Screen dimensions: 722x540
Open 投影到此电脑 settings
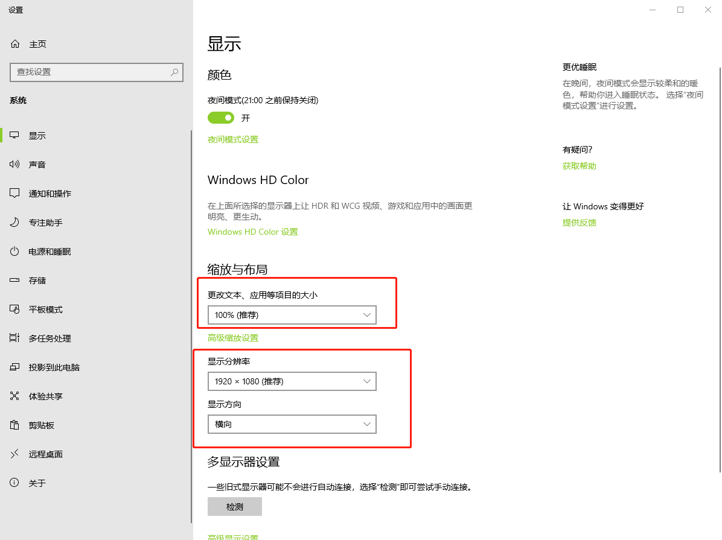click(x=14, y=367)
